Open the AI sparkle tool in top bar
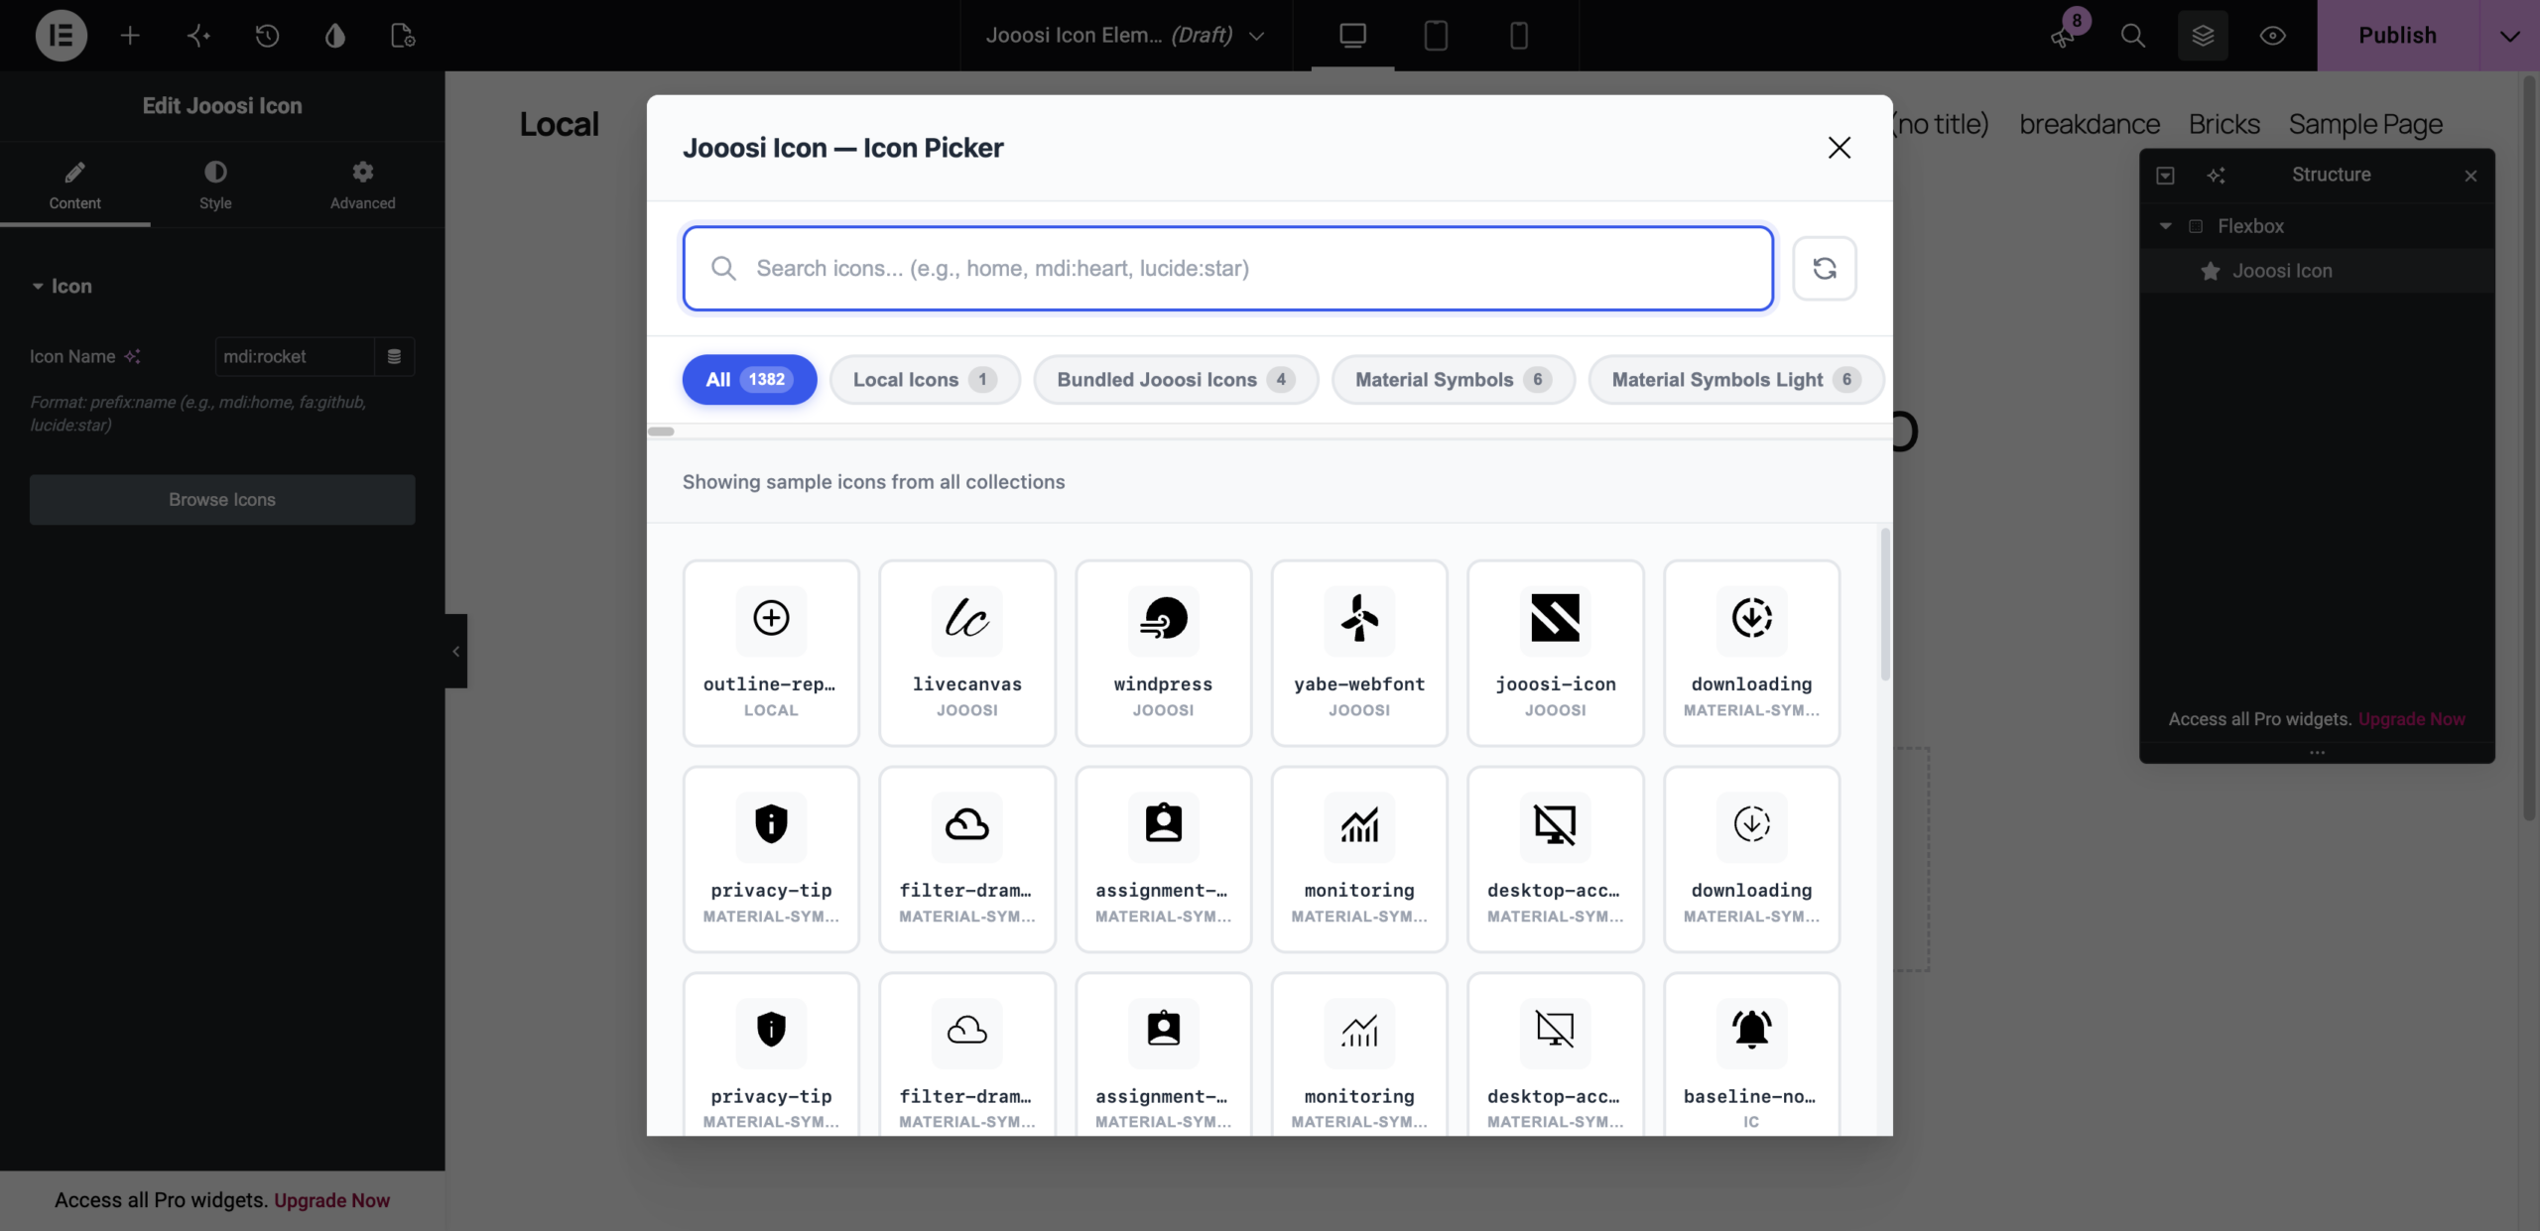This screenshot has height=1231, width=2540. point(198,36)
